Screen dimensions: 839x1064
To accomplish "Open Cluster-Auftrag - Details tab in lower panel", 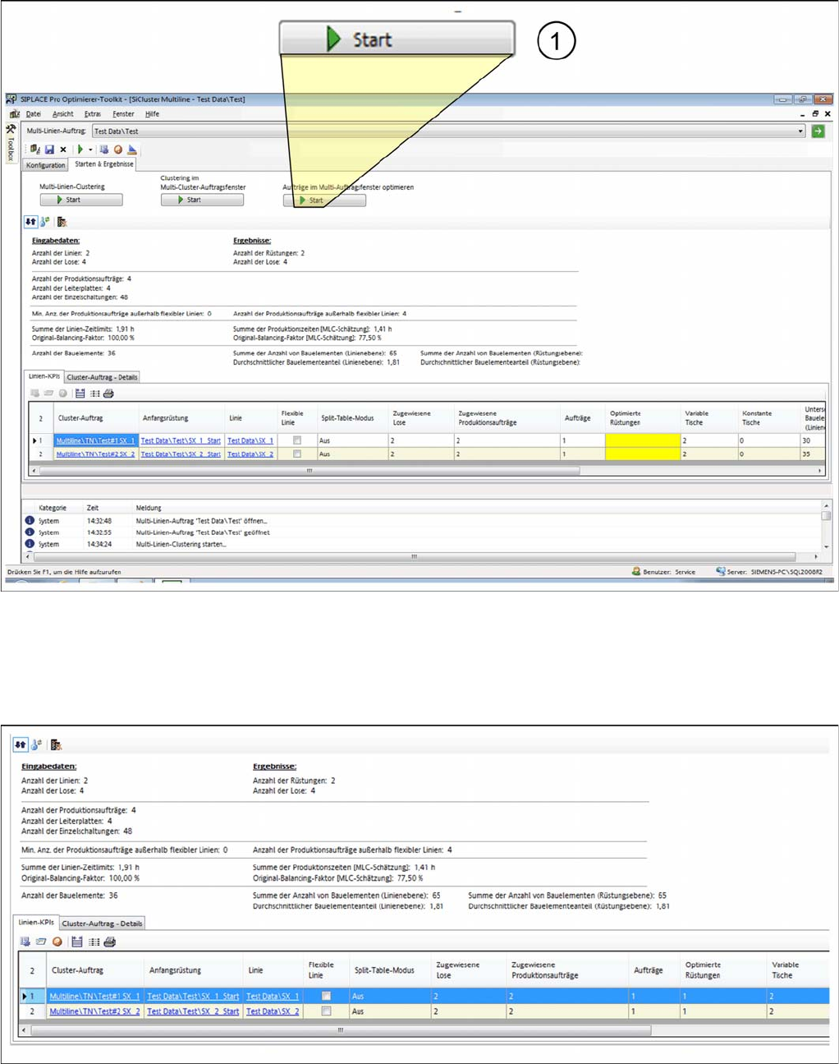I will click(x=103, y=924).
